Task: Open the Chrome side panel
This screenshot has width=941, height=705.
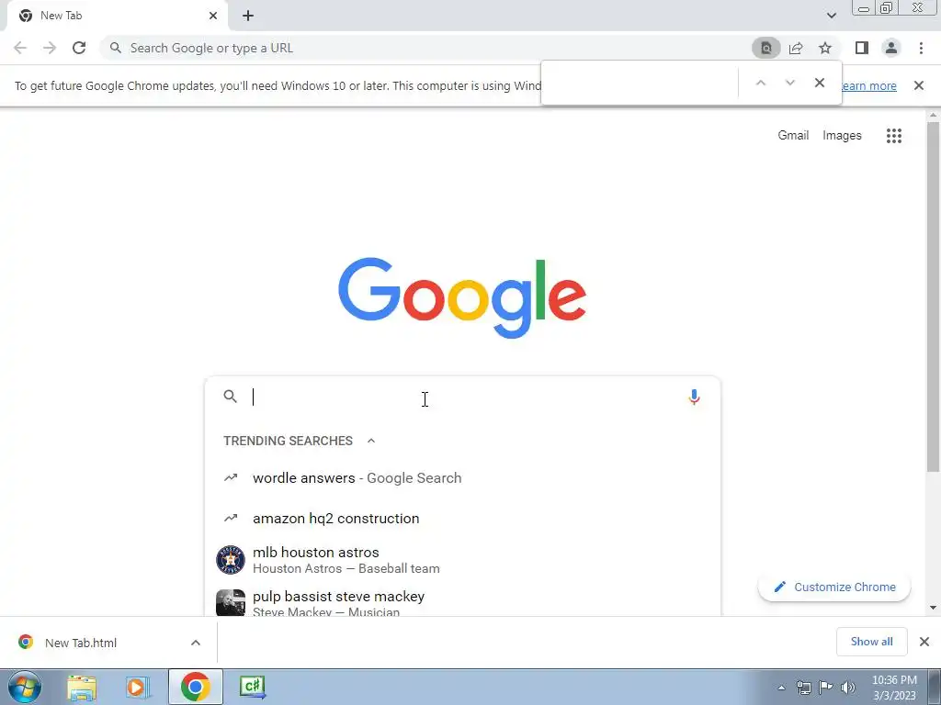Action: click(x=862, y=48)
